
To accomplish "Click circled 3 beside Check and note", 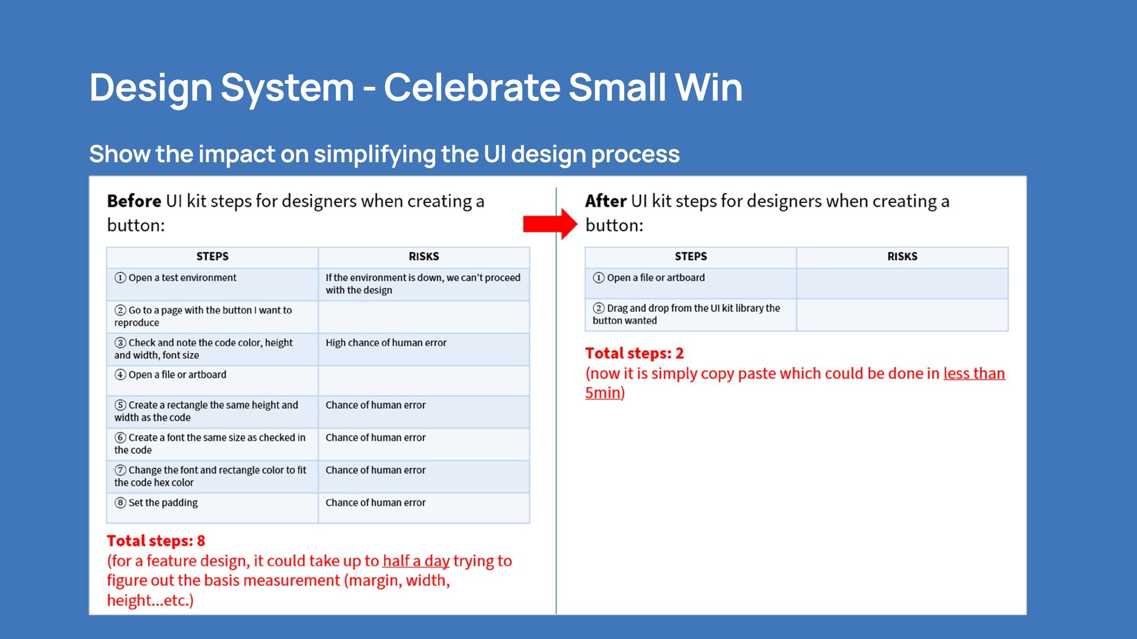I will [x=120, y=343].
